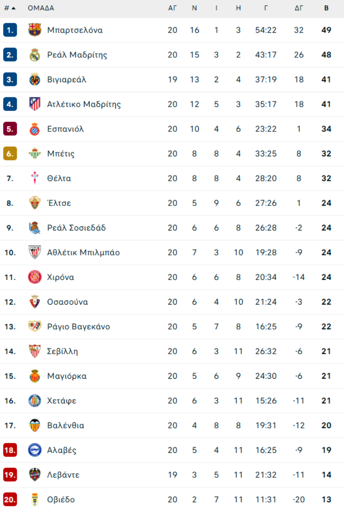344x509 pixels.
Task: Open the Ρεάλ Σοσιεδάδ team link
Action: [76, 228]
